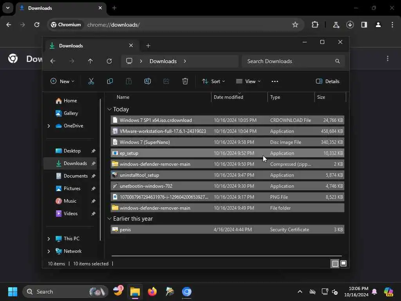401x301 pixels.
Task: Select VMware-workstation-full-17.6.1 file
Action: click(228, 131)
